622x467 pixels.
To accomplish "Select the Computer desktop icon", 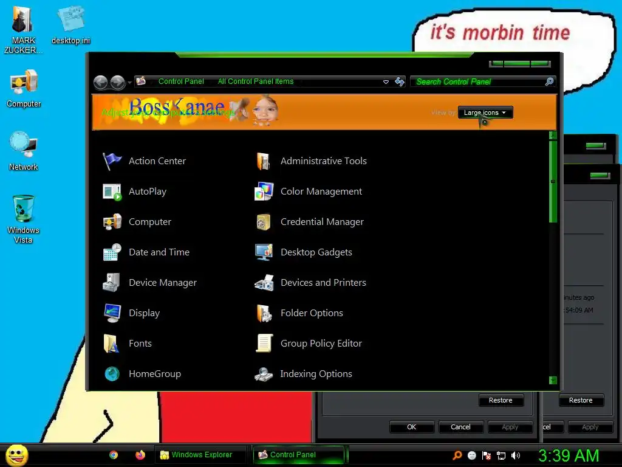I will [x=24, y=88].
